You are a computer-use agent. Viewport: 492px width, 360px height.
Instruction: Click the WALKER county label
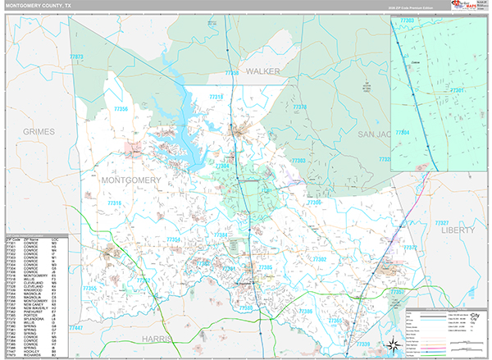click(x=262, y=71)
